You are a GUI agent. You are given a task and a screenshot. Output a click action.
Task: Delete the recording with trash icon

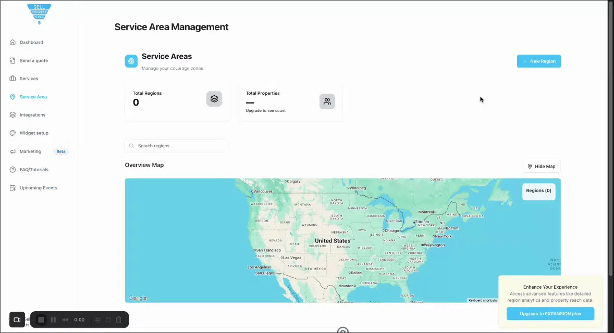point(119,319)
